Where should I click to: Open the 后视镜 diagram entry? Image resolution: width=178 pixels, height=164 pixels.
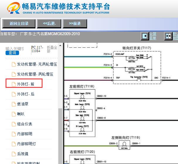(23, 154)
